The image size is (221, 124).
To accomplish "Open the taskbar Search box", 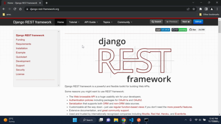I will (88, 120).
